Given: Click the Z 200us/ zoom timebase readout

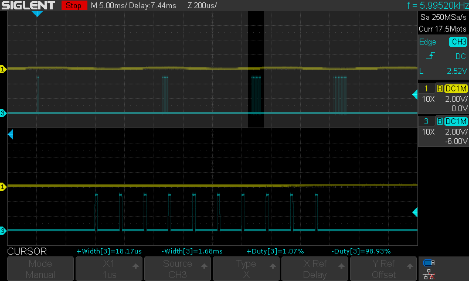Looking at the screenshot, I should point(202,5).
